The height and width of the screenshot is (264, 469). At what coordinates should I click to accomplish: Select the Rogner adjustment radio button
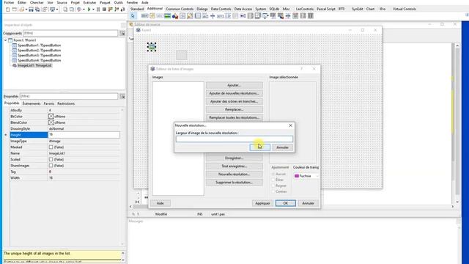[x=273, y=186]
